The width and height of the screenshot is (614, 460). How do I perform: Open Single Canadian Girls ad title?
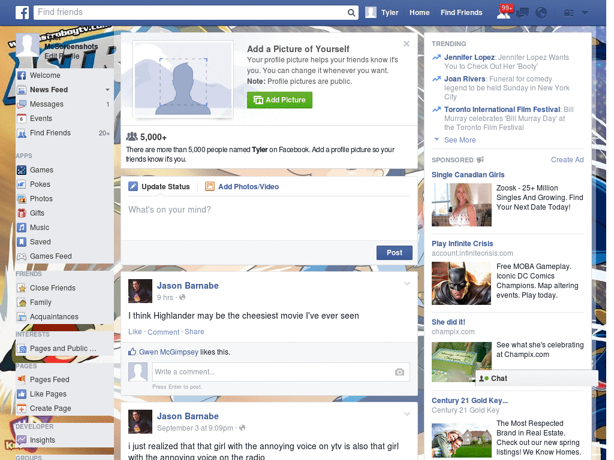click(x=468, y=175)
